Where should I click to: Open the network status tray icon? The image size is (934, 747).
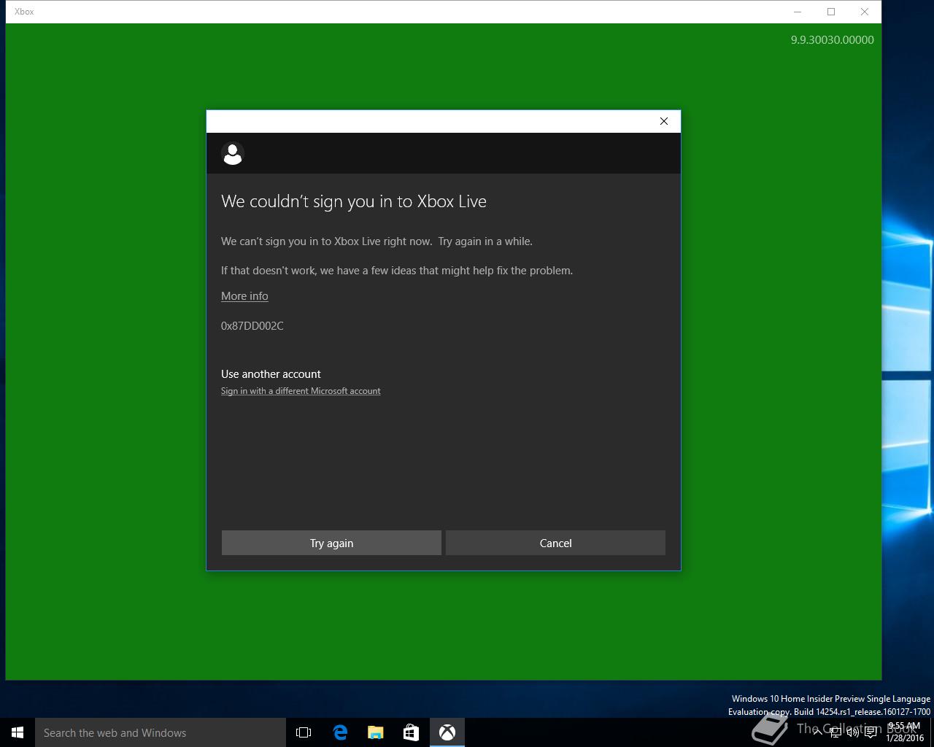(835, 732)
